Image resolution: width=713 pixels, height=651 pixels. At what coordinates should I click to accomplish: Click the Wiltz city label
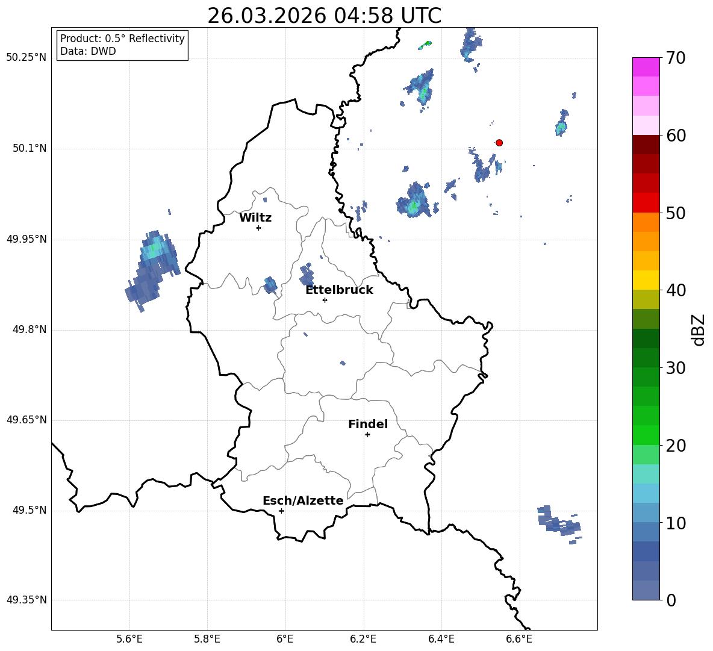(x=255, y=218)
